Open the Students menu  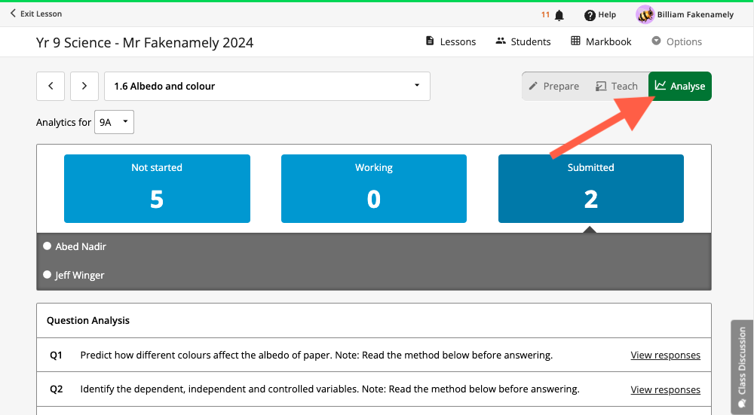[x=523, y=41]
